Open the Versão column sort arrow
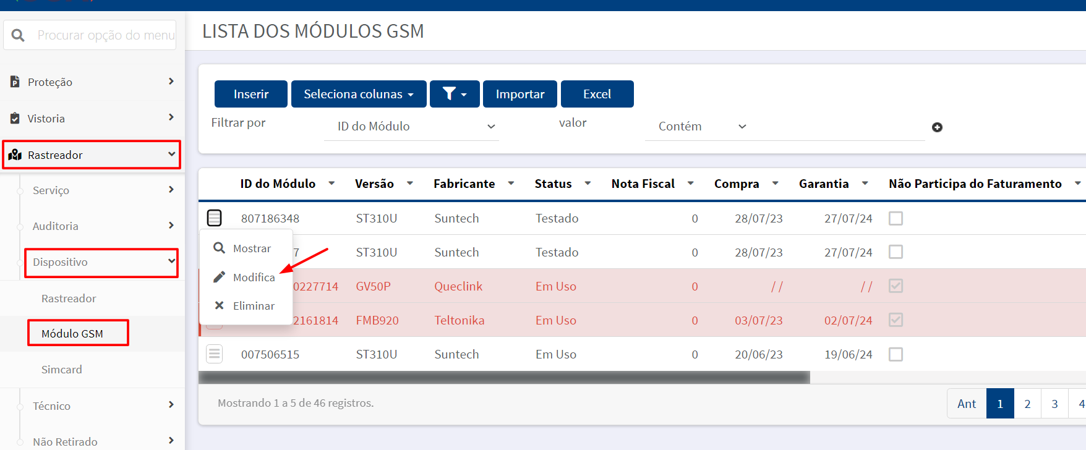This screenshot has width=1086, height=450. click(x=410, y=184)
